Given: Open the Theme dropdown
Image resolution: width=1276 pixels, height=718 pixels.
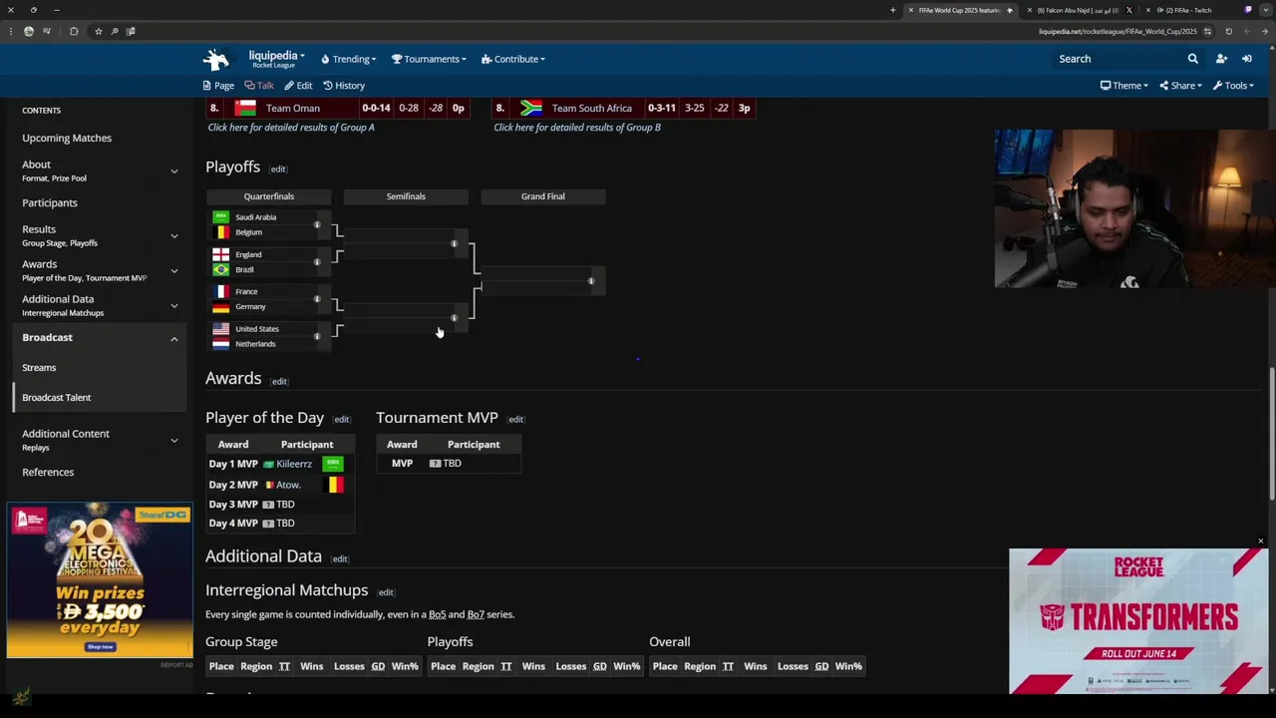Looking at the screenshot, I should point(1123,86).
